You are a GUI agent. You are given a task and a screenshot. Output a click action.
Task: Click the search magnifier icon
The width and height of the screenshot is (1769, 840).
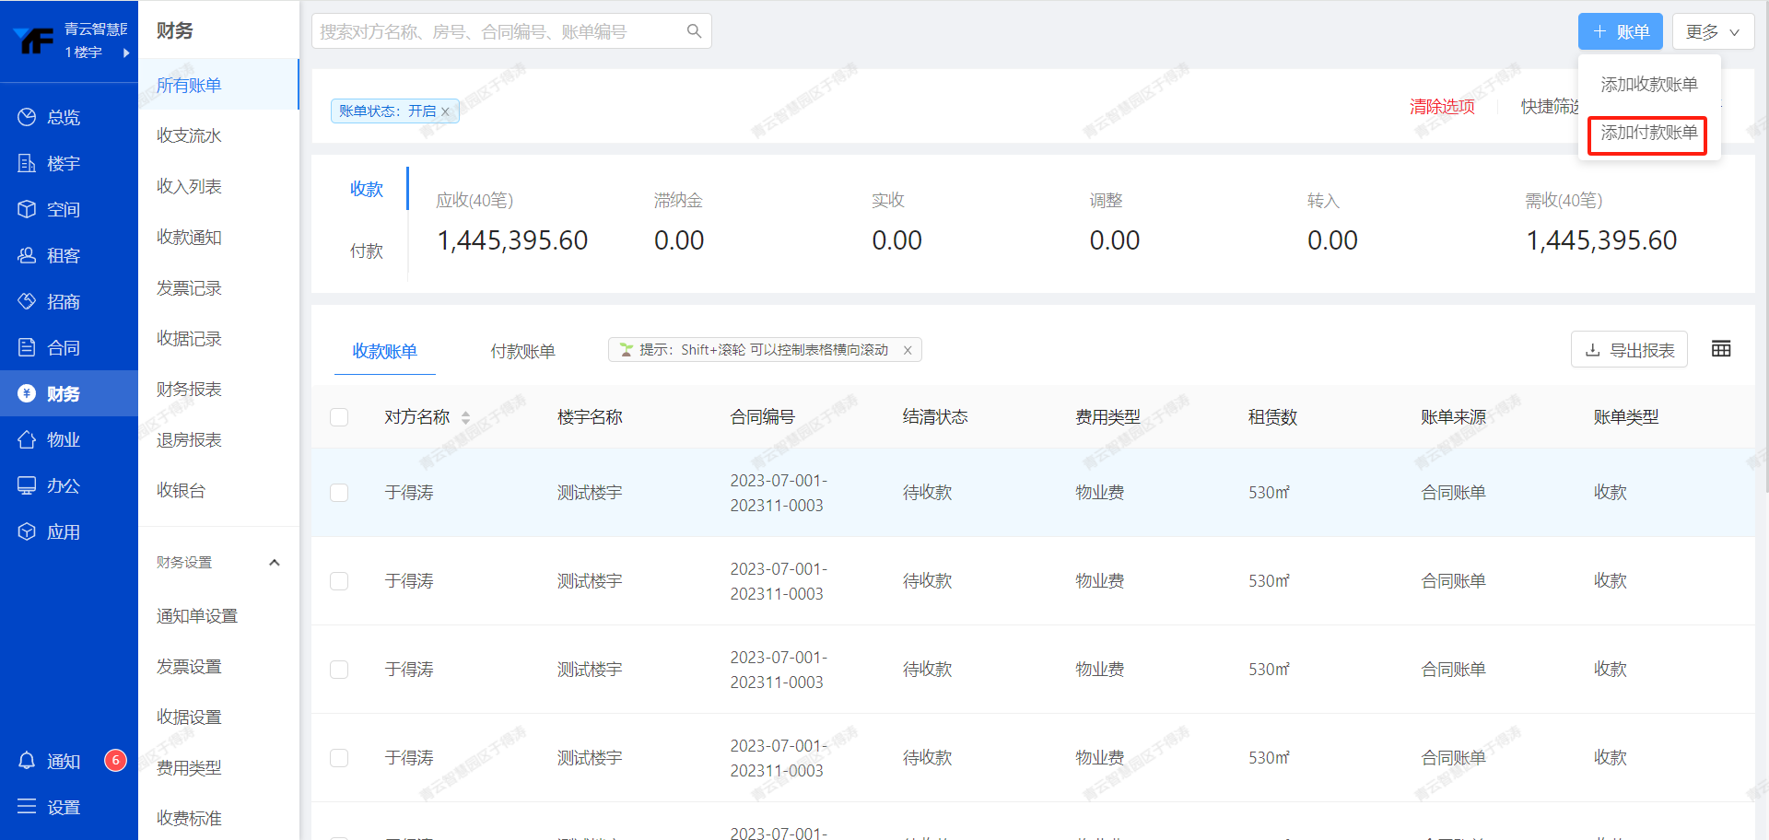(x=694, y=31)
